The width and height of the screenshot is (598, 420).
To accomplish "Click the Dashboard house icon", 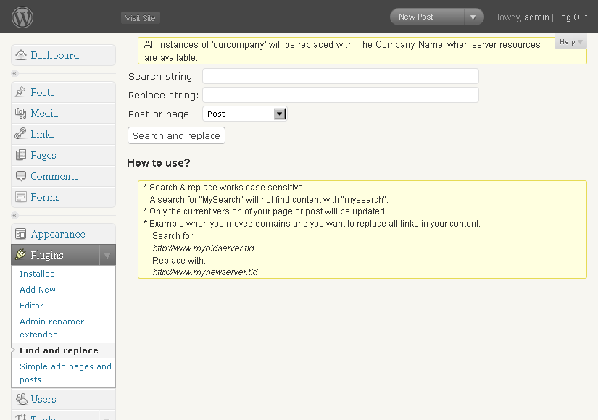I will tap(21, 55).
